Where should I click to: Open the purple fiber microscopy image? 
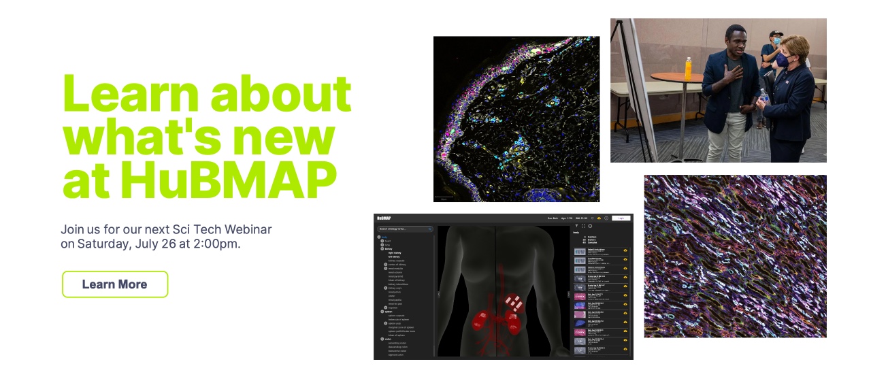click(736, 256)
